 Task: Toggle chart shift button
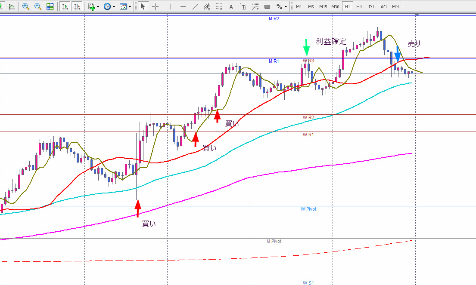(77, 6)
